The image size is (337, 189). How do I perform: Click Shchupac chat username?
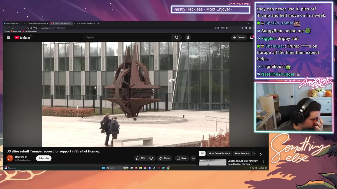[x=275, y=46]
